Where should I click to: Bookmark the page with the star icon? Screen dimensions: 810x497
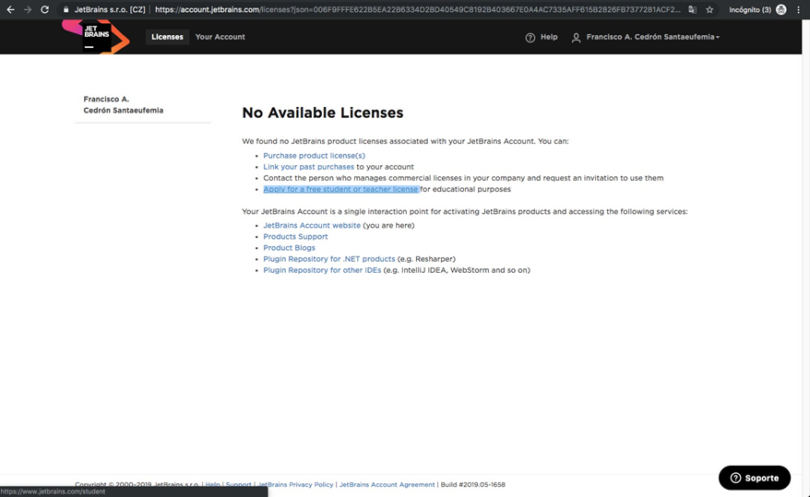coord(709,10)
